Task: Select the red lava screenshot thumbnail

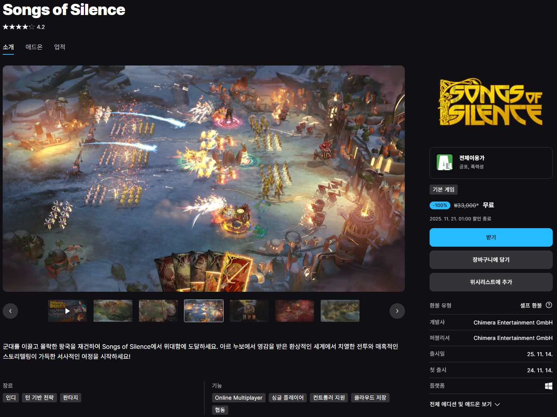Action: [x=294, y=311]
